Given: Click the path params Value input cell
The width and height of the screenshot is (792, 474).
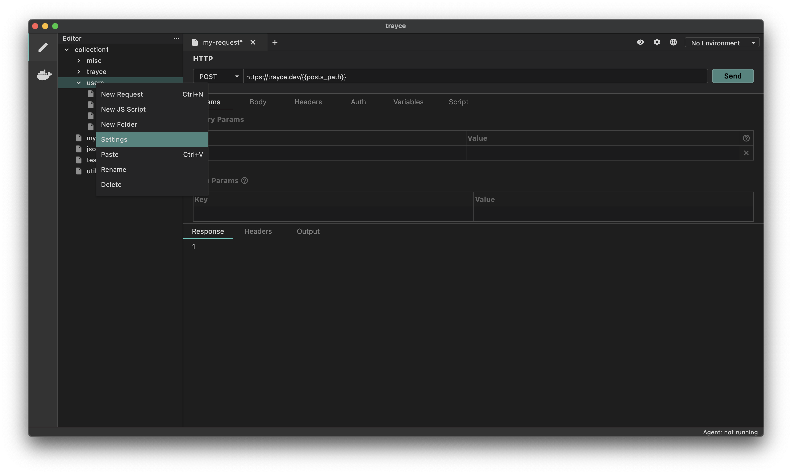Looking at the screenshot, I should tap(613, 214).
